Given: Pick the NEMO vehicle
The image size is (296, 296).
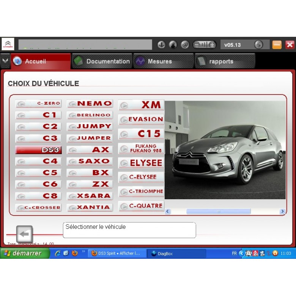Looking at the screenshot, I should (90, 104).
